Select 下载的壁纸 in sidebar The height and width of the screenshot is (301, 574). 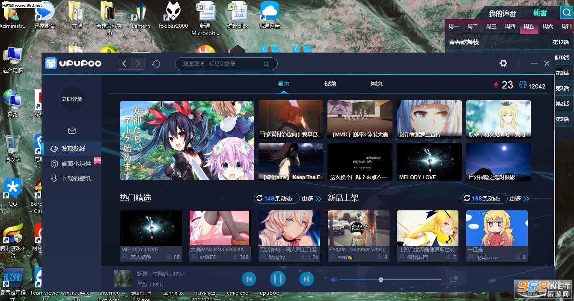[x=71, y=178]
